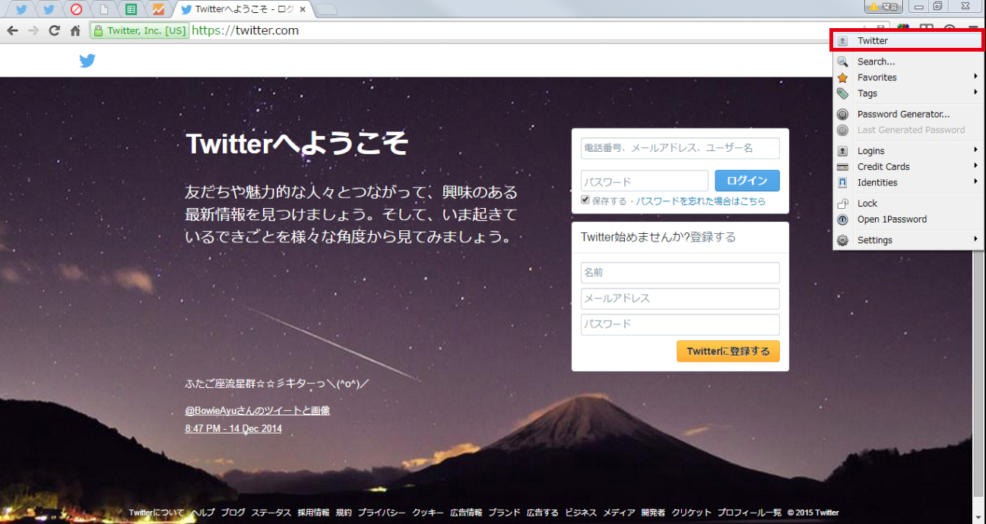Screen dimensions: 986x524
Task: Expand the Tags submenu arrow
Action: point(975,93)
